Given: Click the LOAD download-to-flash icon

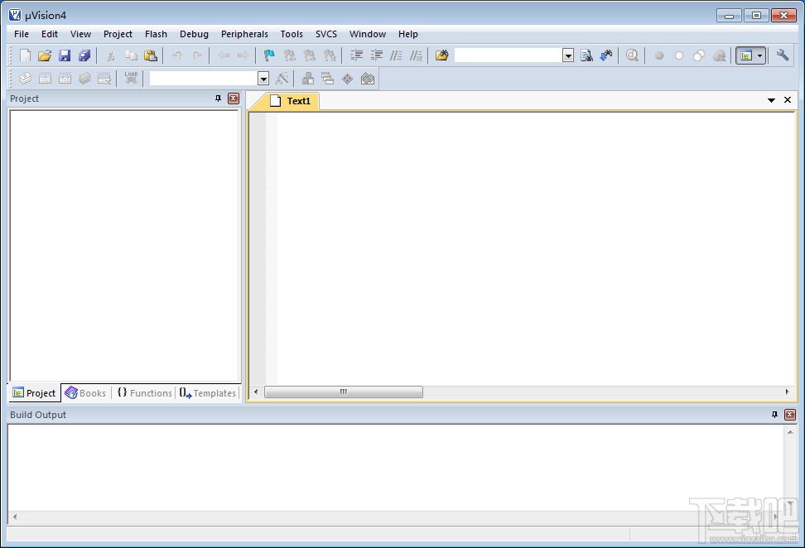Looking at the screenshot, I should pyautogui.click(x=131, y=79).
